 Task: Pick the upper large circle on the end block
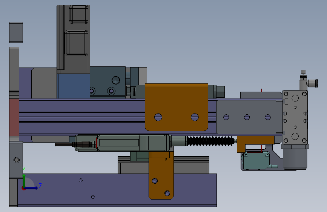pos(295,98)
